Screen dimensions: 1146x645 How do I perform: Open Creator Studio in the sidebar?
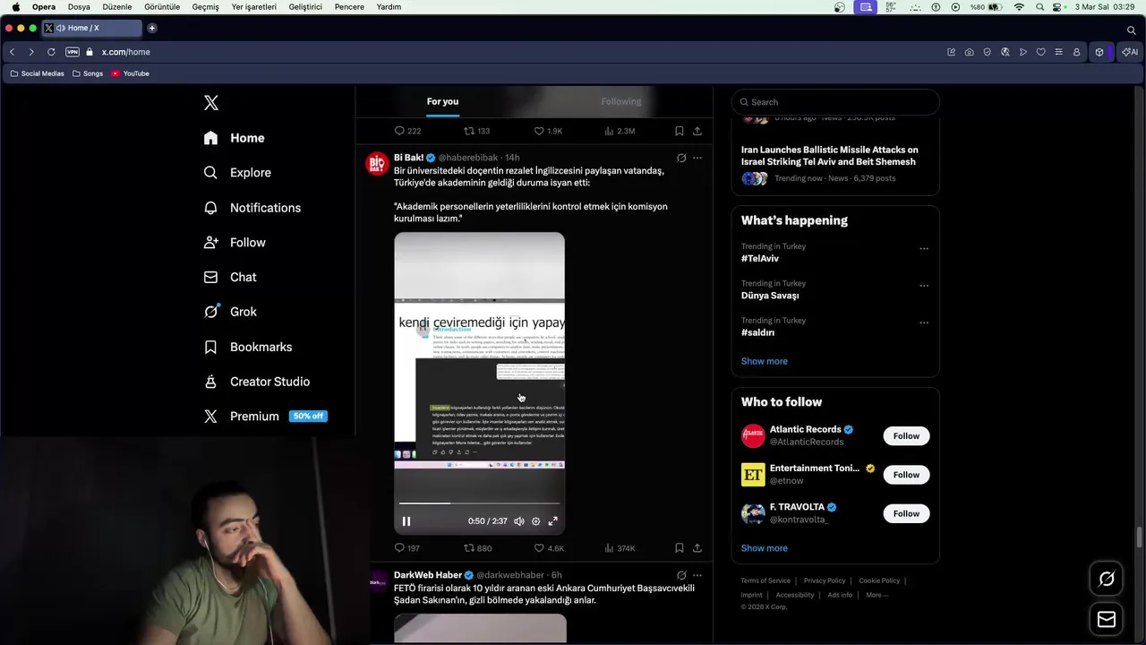[x=257, y=382]
